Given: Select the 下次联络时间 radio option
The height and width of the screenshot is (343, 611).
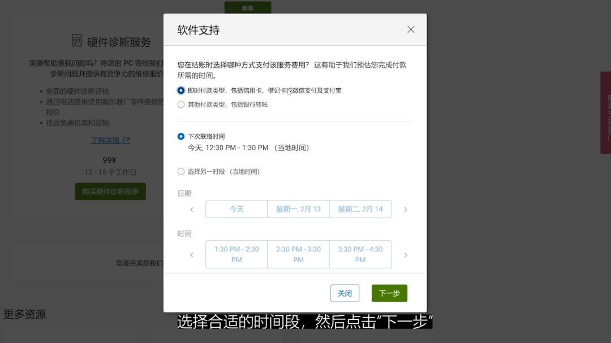Looking at the screenshot, I should [x=181, y=136].
